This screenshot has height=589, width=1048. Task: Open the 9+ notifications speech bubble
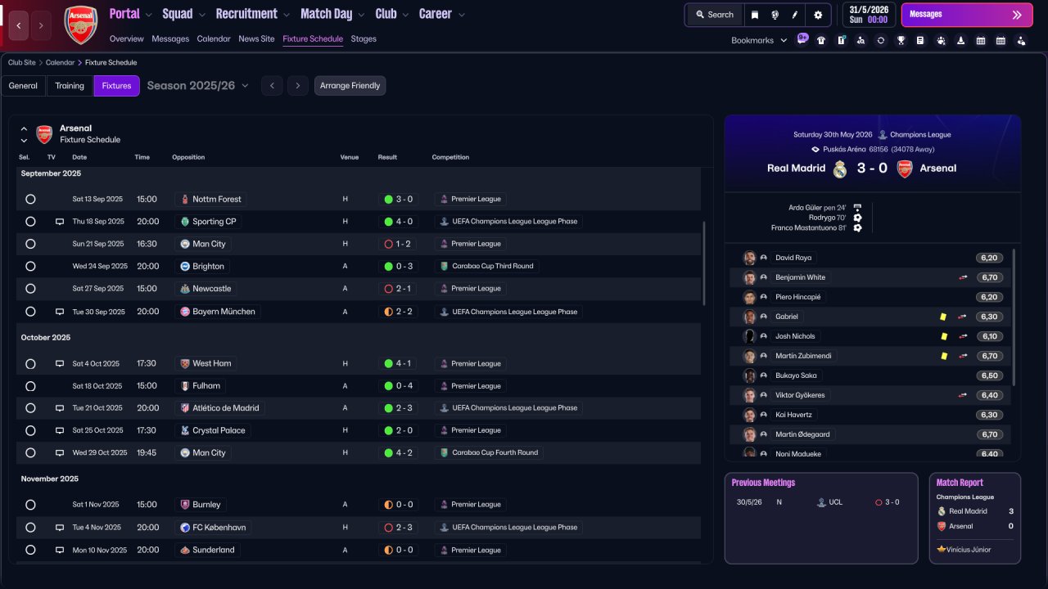[802, 38]
